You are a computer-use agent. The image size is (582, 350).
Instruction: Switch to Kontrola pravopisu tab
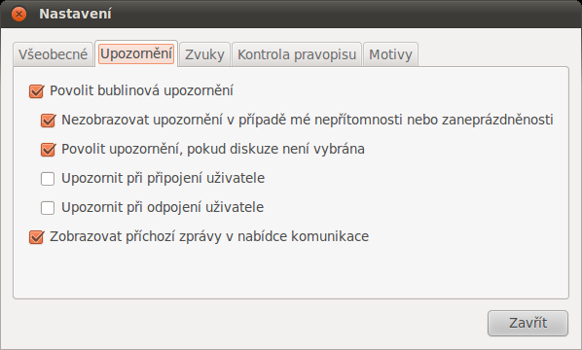coord(297,54)
